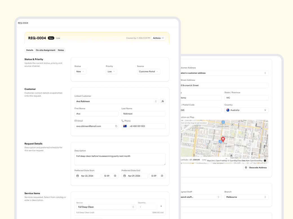Open the Notes tab
This screenshot has width=293, height=219.
(61, 50)
